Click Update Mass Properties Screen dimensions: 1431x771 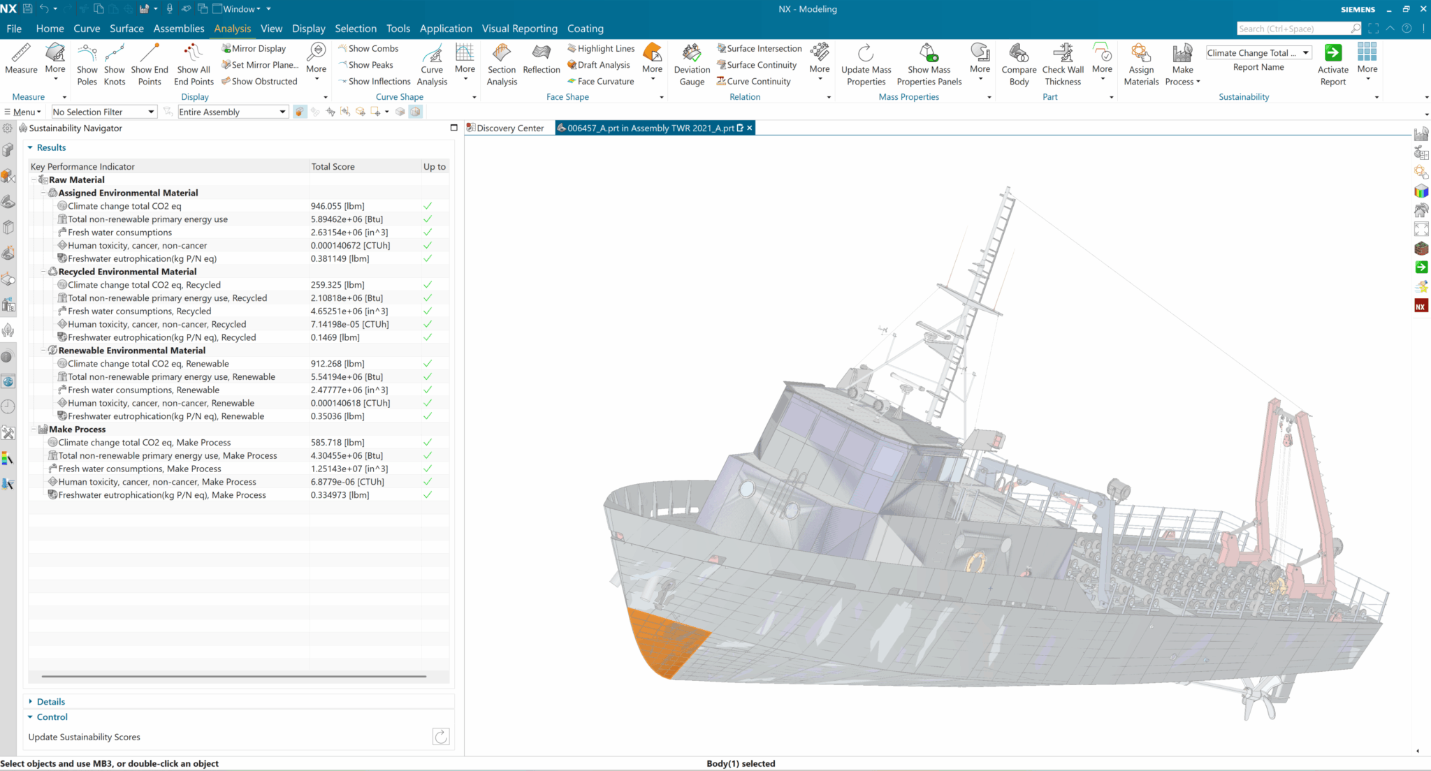[866, 64]
